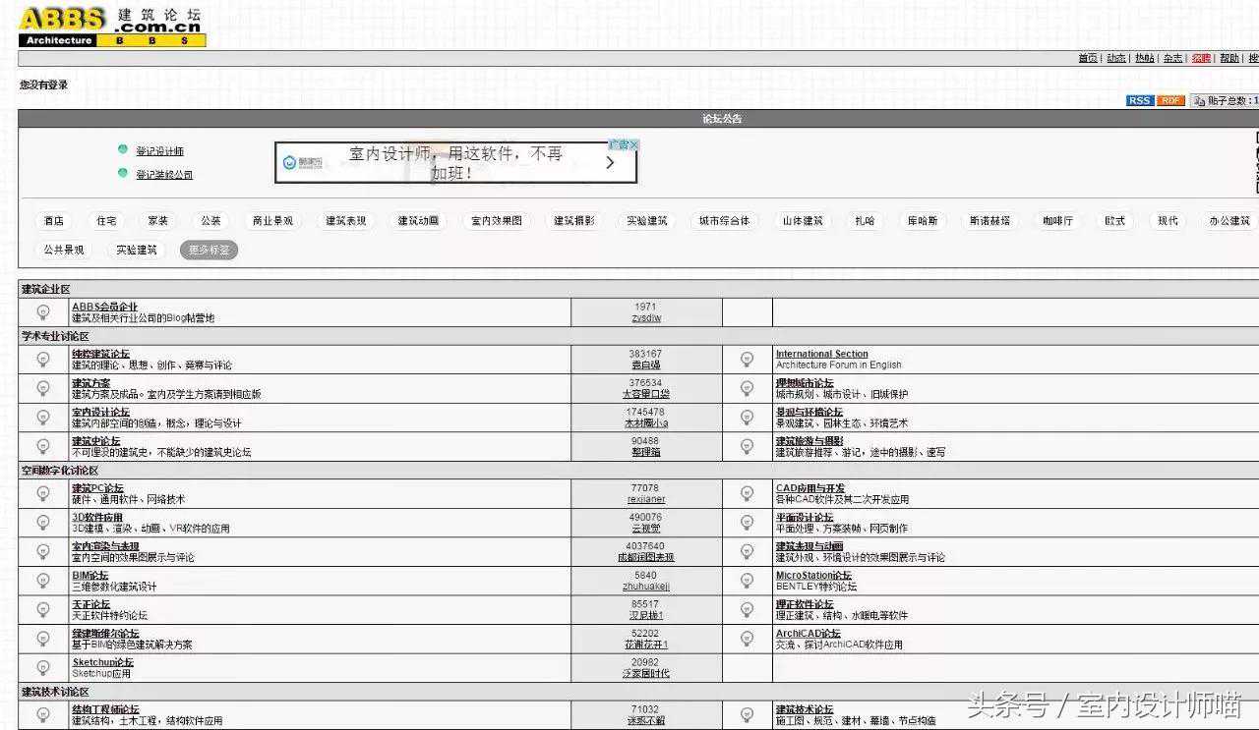Click the orange RDF feed badge
Screen dimensions: 1259x730
1169,100
